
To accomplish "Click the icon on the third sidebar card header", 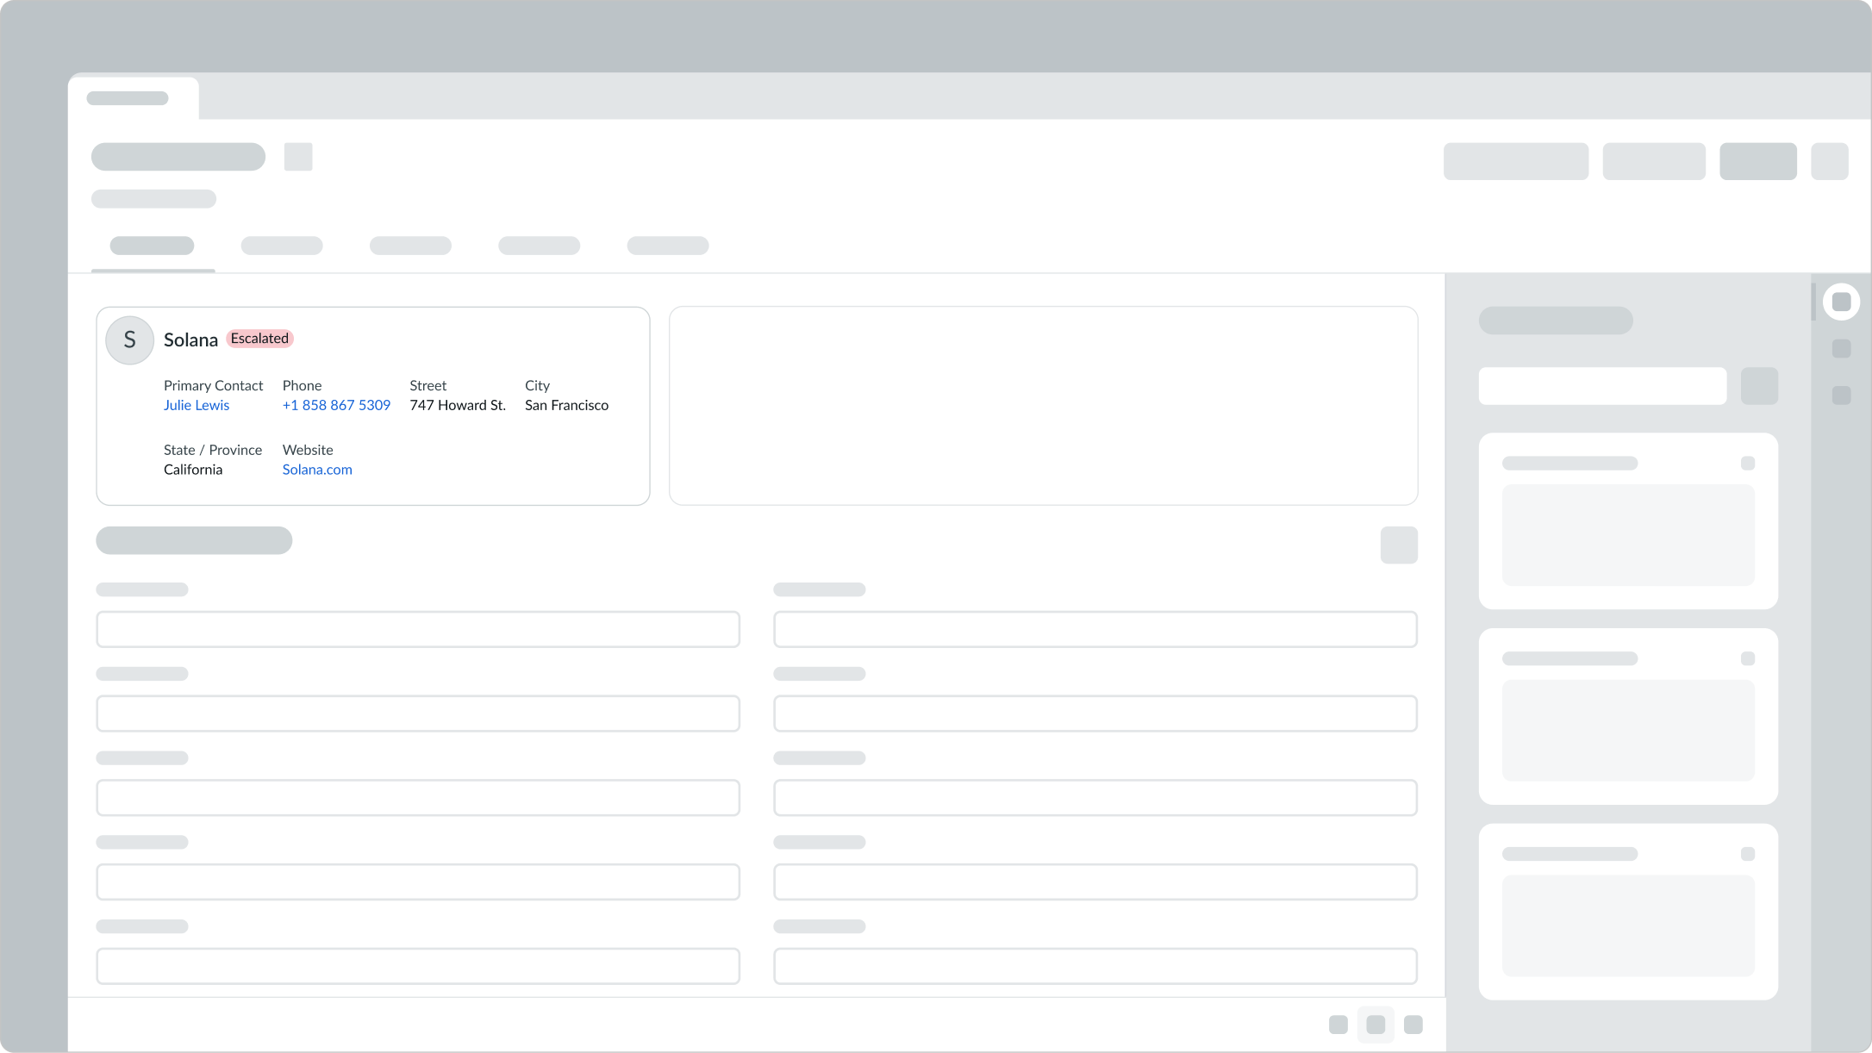I will click(x=1747, y=854).
